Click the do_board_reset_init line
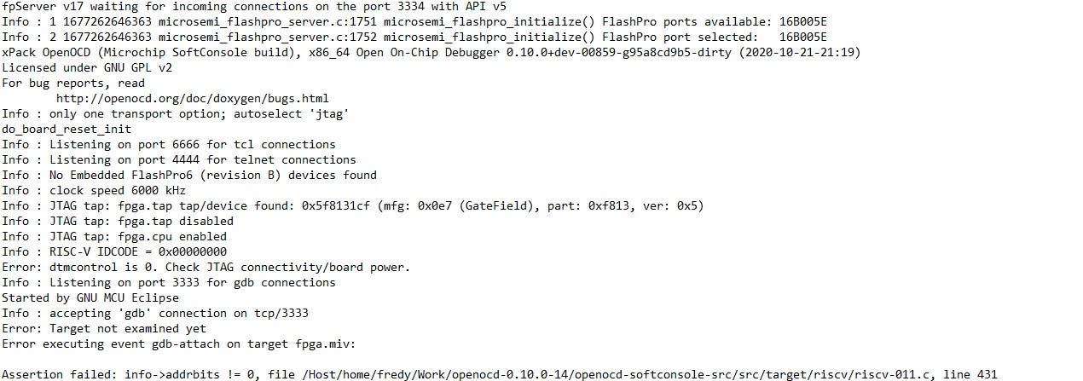The height and width of the screenshot is (381, 1083). point(67,130)
